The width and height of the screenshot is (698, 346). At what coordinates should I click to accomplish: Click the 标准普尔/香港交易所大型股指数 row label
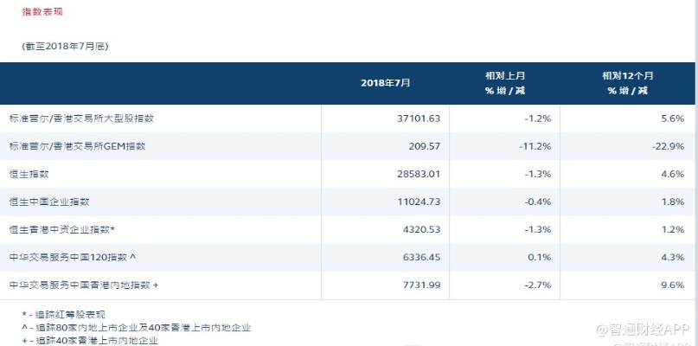coord(87,119)
